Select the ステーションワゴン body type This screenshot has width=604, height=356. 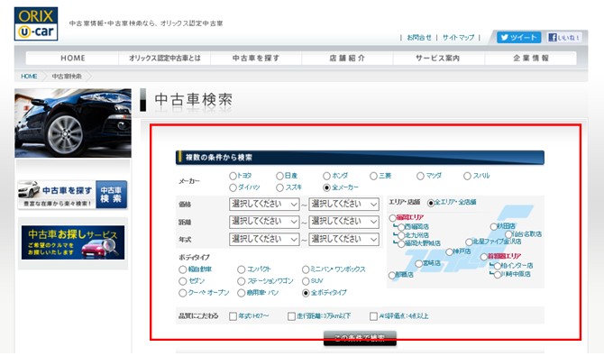(x=241, y=281)
